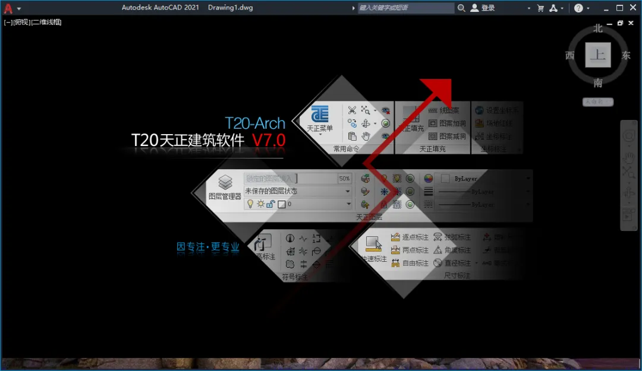
Task: Click 西 on the ViewCube compass
Action: [569, 55]
